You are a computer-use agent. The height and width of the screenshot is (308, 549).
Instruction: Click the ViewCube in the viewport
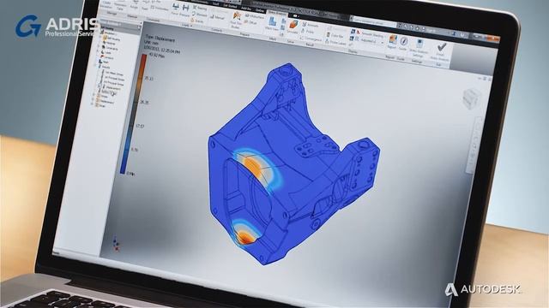click(x=471, y=98)
